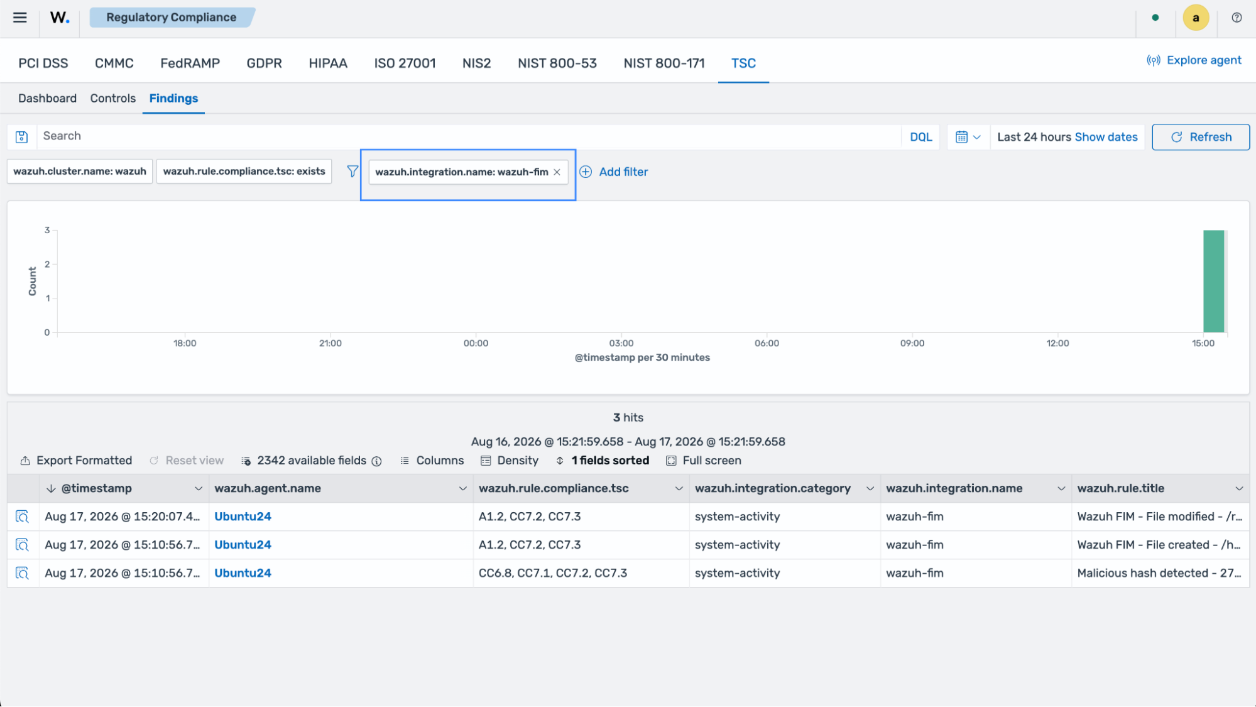Open the 1 fields sorted menu
Image resolution: width=1256 pixels, height=707 pixels.
pyautogui.click(x=603, y=461)
